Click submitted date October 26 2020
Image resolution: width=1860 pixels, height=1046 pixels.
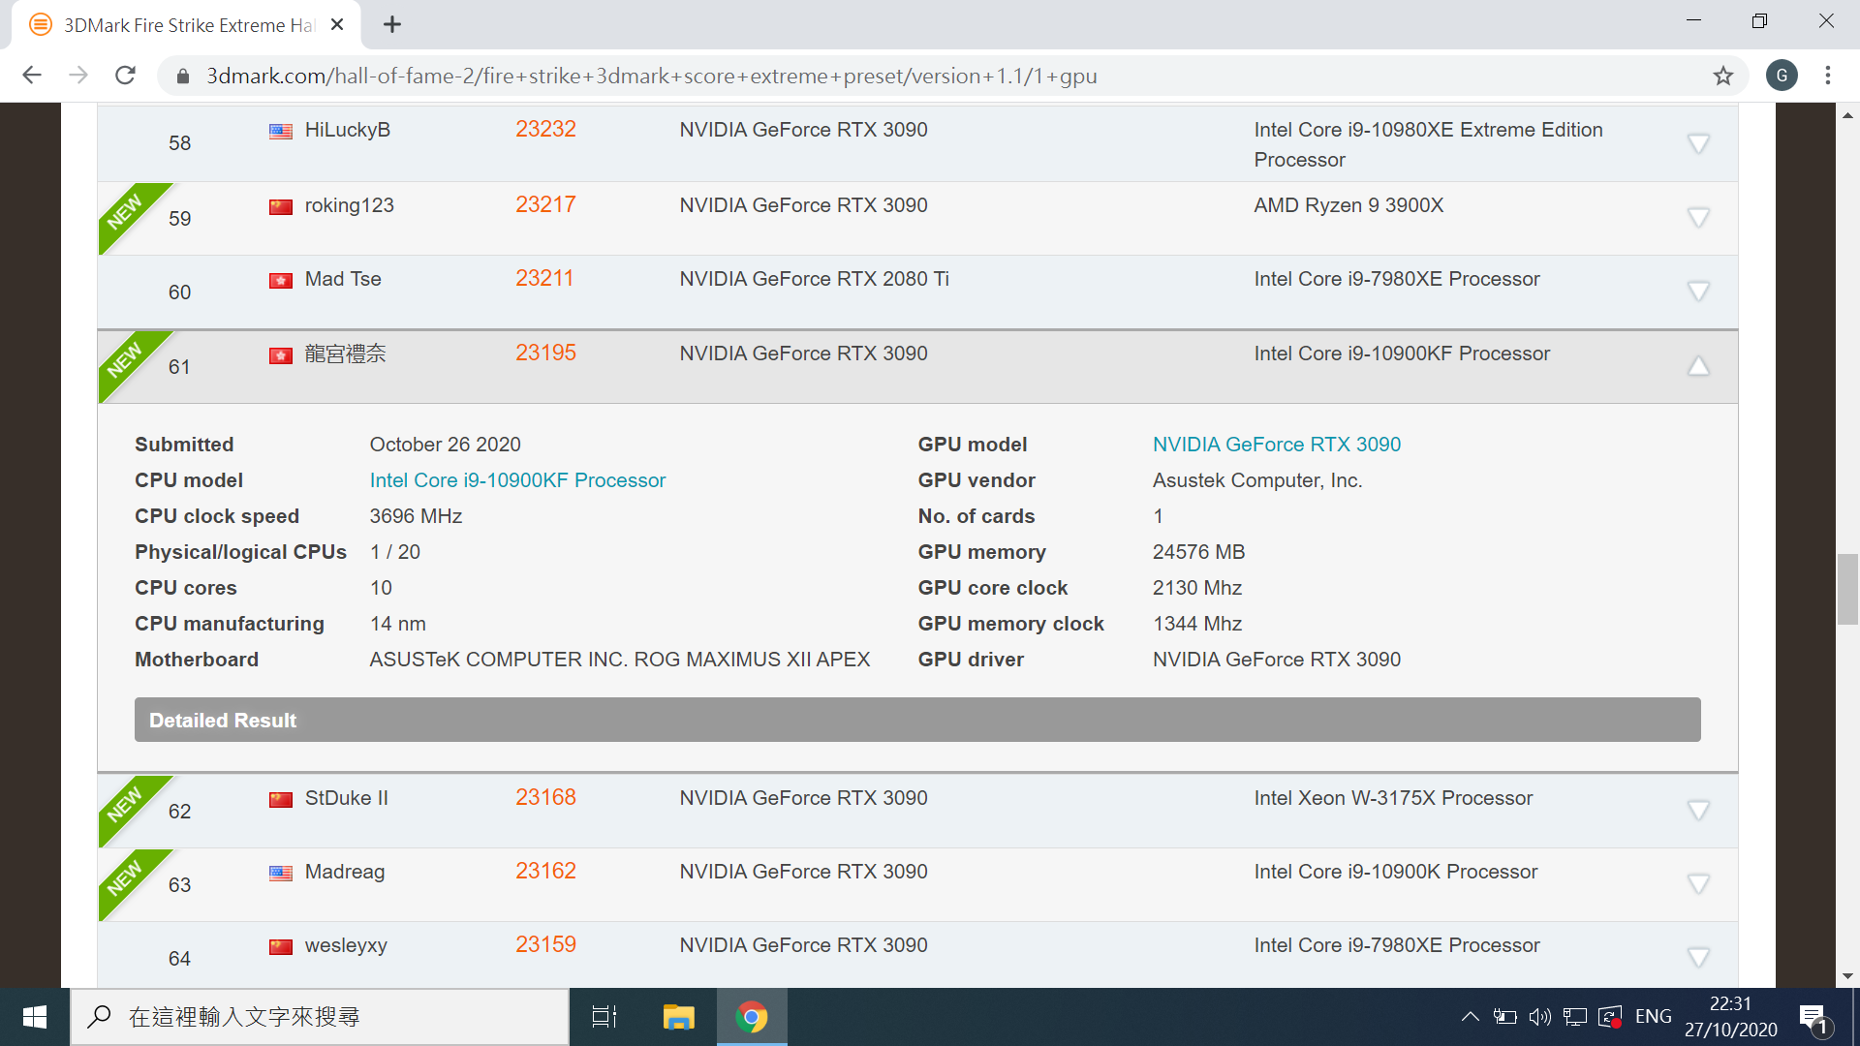coord(445,445)
